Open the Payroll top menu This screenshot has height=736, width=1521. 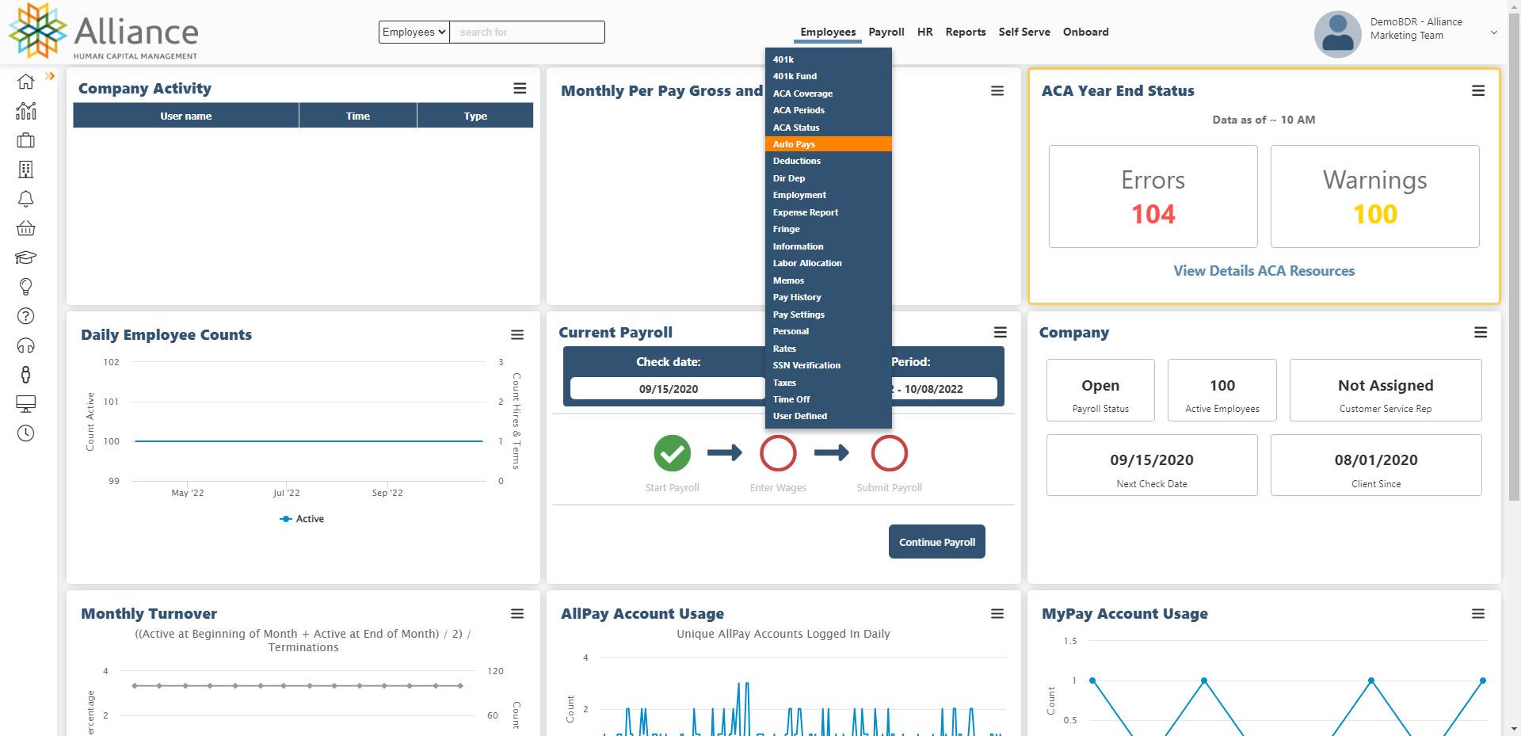(x=886, y=32)
